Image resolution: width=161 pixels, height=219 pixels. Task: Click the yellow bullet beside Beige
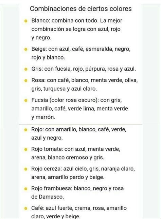pyautogui.click(x=26, y=50)
